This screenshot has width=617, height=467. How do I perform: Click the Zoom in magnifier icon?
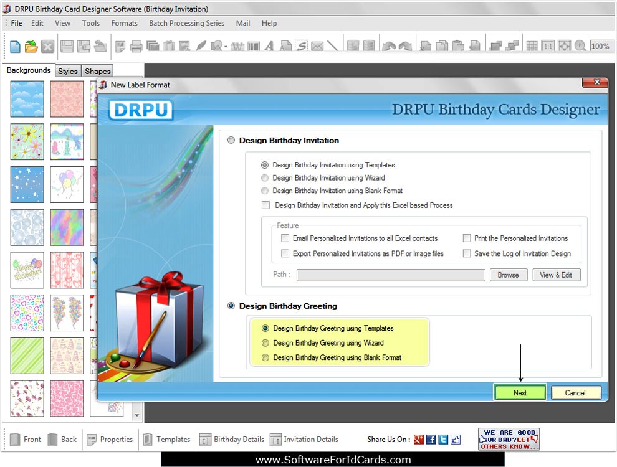point(580,46)
